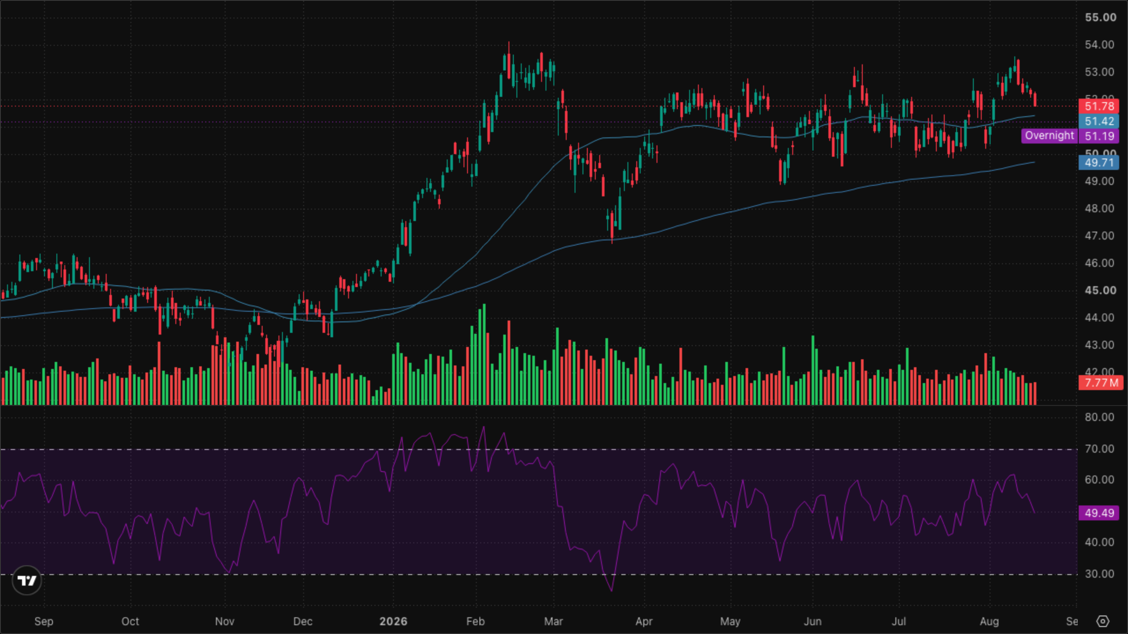
Task: Select the 53.00 price axis label
Action: pos(1099,72)
